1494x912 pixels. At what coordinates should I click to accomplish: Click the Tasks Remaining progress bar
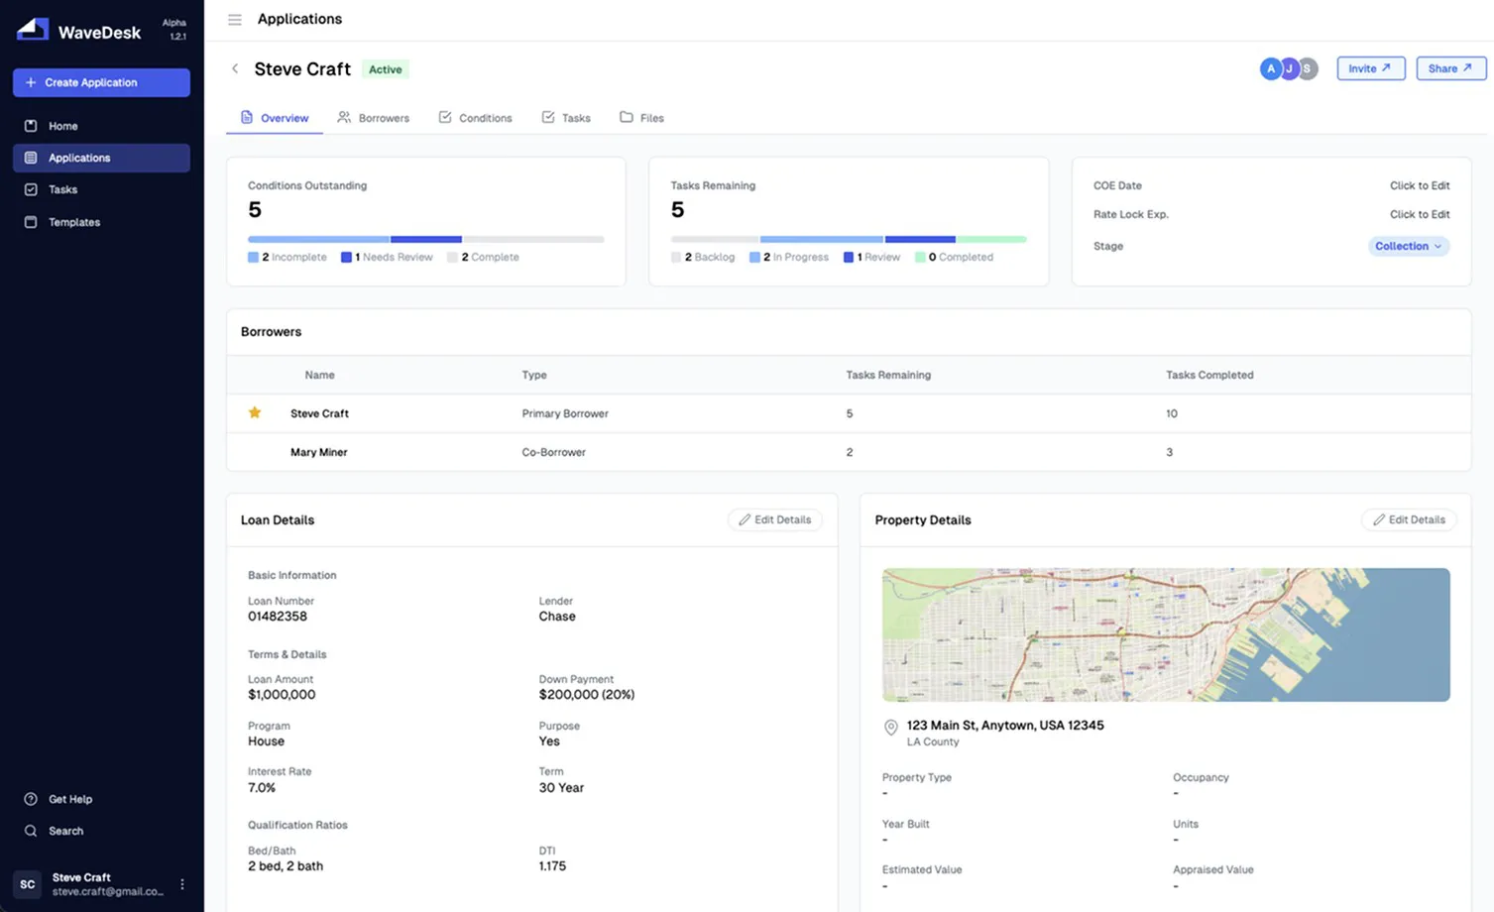[x=849, y=239]
